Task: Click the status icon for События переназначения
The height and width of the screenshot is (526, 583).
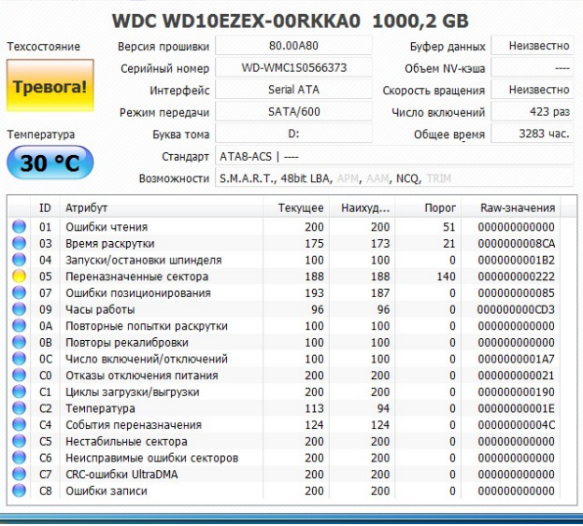Action: point(19,424)
